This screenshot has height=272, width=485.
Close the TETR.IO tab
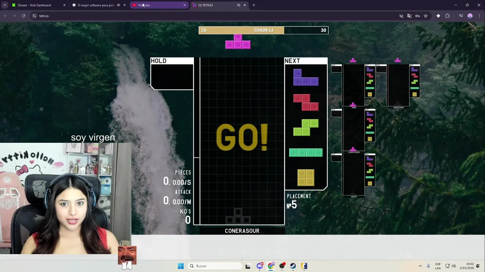(x=244, y=5)
